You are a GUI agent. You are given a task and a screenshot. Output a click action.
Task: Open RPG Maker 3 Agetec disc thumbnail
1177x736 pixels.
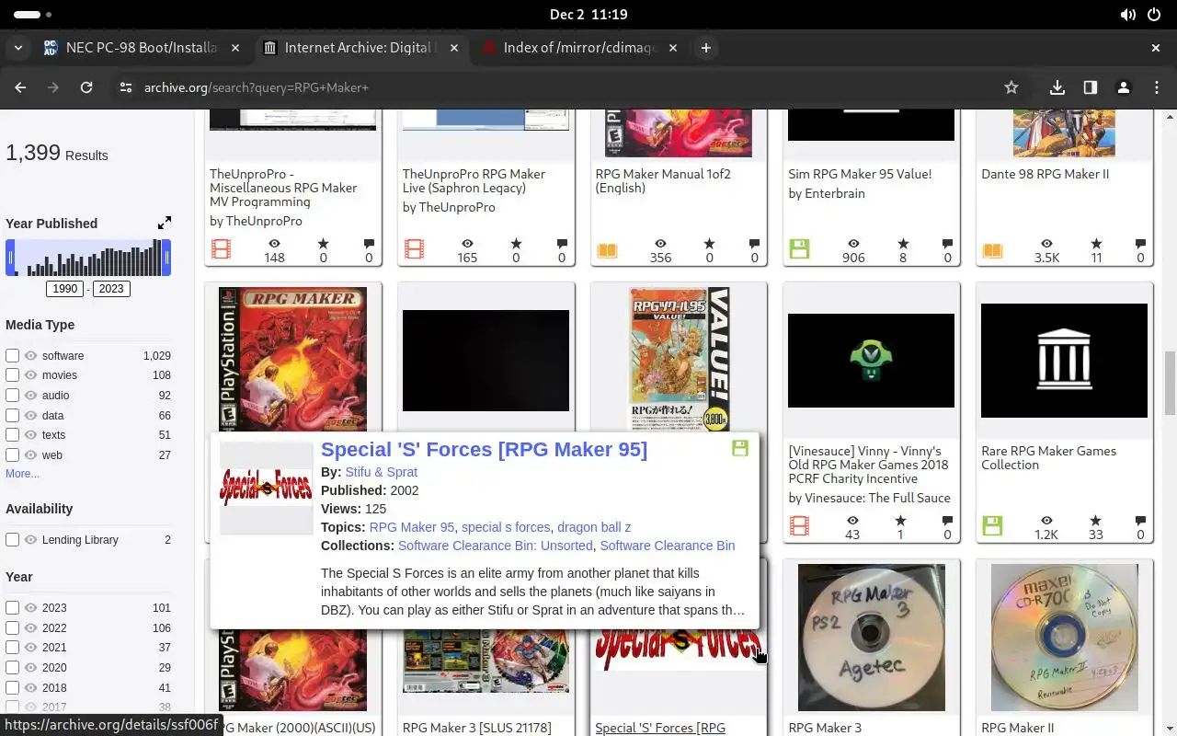[871, 638]
